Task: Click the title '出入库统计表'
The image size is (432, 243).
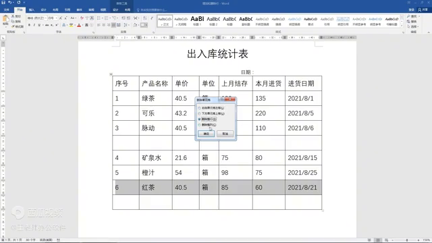Action: point(217,54)
